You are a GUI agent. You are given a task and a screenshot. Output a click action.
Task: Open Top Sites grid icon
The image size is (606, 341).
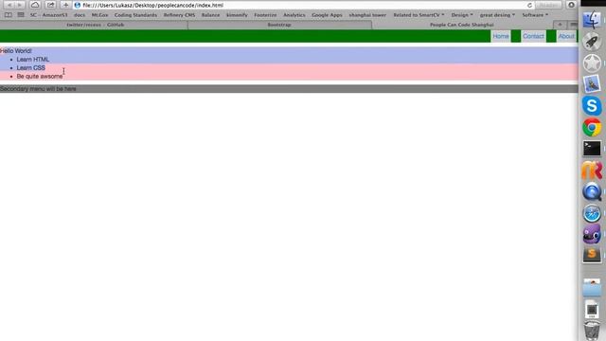coord(21,15)
